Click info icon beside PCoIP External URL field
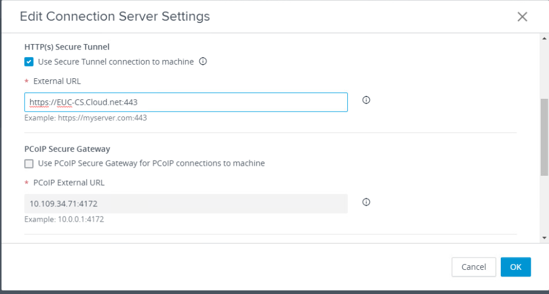This screenshot has height=294, width=549. click(366, 202)
